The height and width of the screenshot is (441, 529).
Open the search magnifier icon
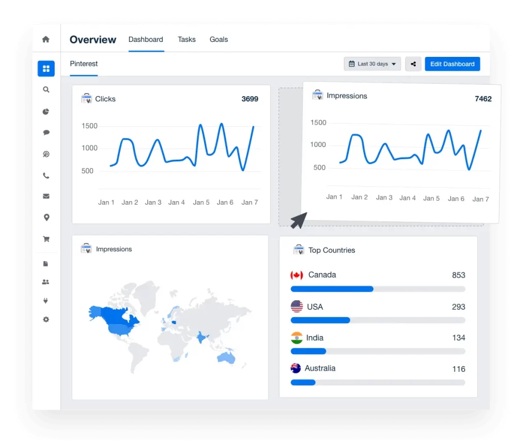(x=46, y=89)
